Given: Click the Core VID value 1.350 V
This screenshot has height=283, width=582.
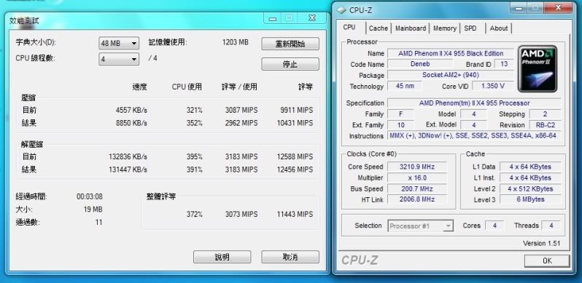Looking at the screenshot, I should [492, 86].
